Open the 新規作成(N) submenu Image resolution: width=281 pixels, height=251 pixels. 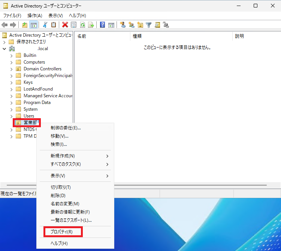63,156
